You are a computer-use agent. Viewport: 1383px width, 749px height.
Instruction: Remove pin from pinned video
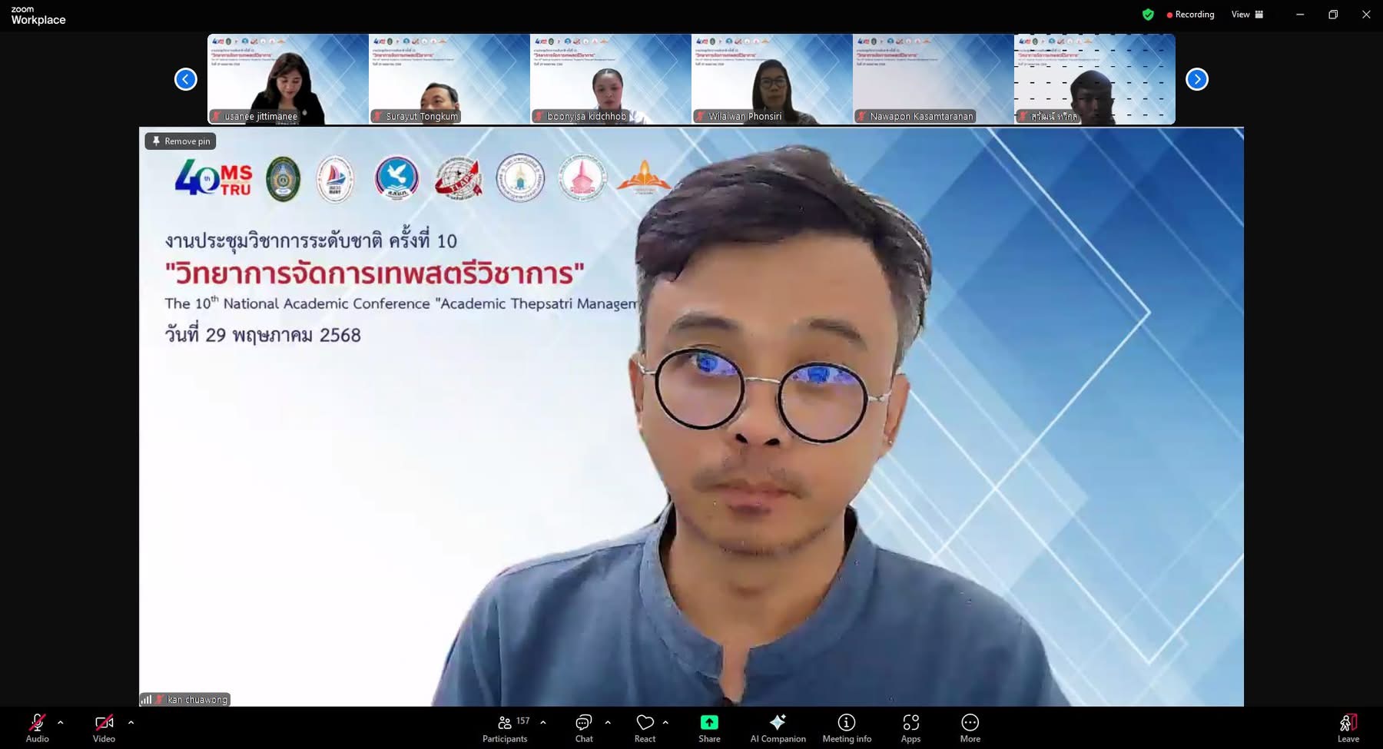(181, 141)
